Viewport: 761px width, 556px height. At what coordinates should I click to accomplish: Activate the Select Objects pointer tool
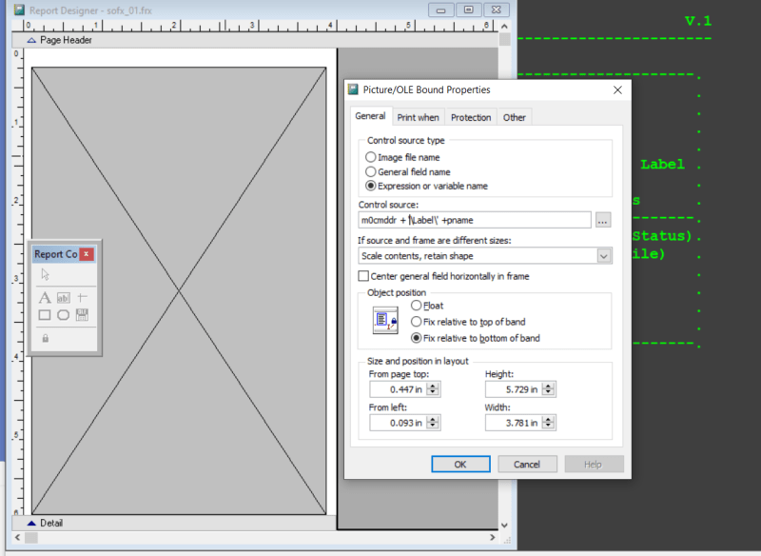pos(45,273)
